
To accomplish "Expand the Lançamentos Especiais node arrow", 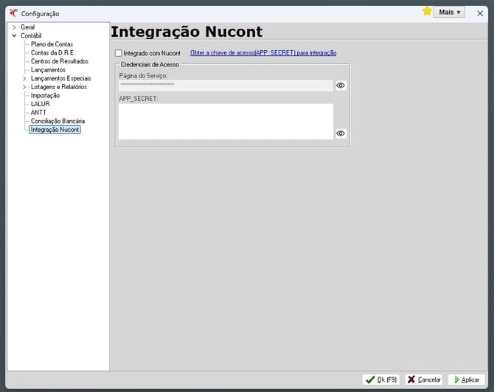I will pyautogui.click(x=24, y=78).
